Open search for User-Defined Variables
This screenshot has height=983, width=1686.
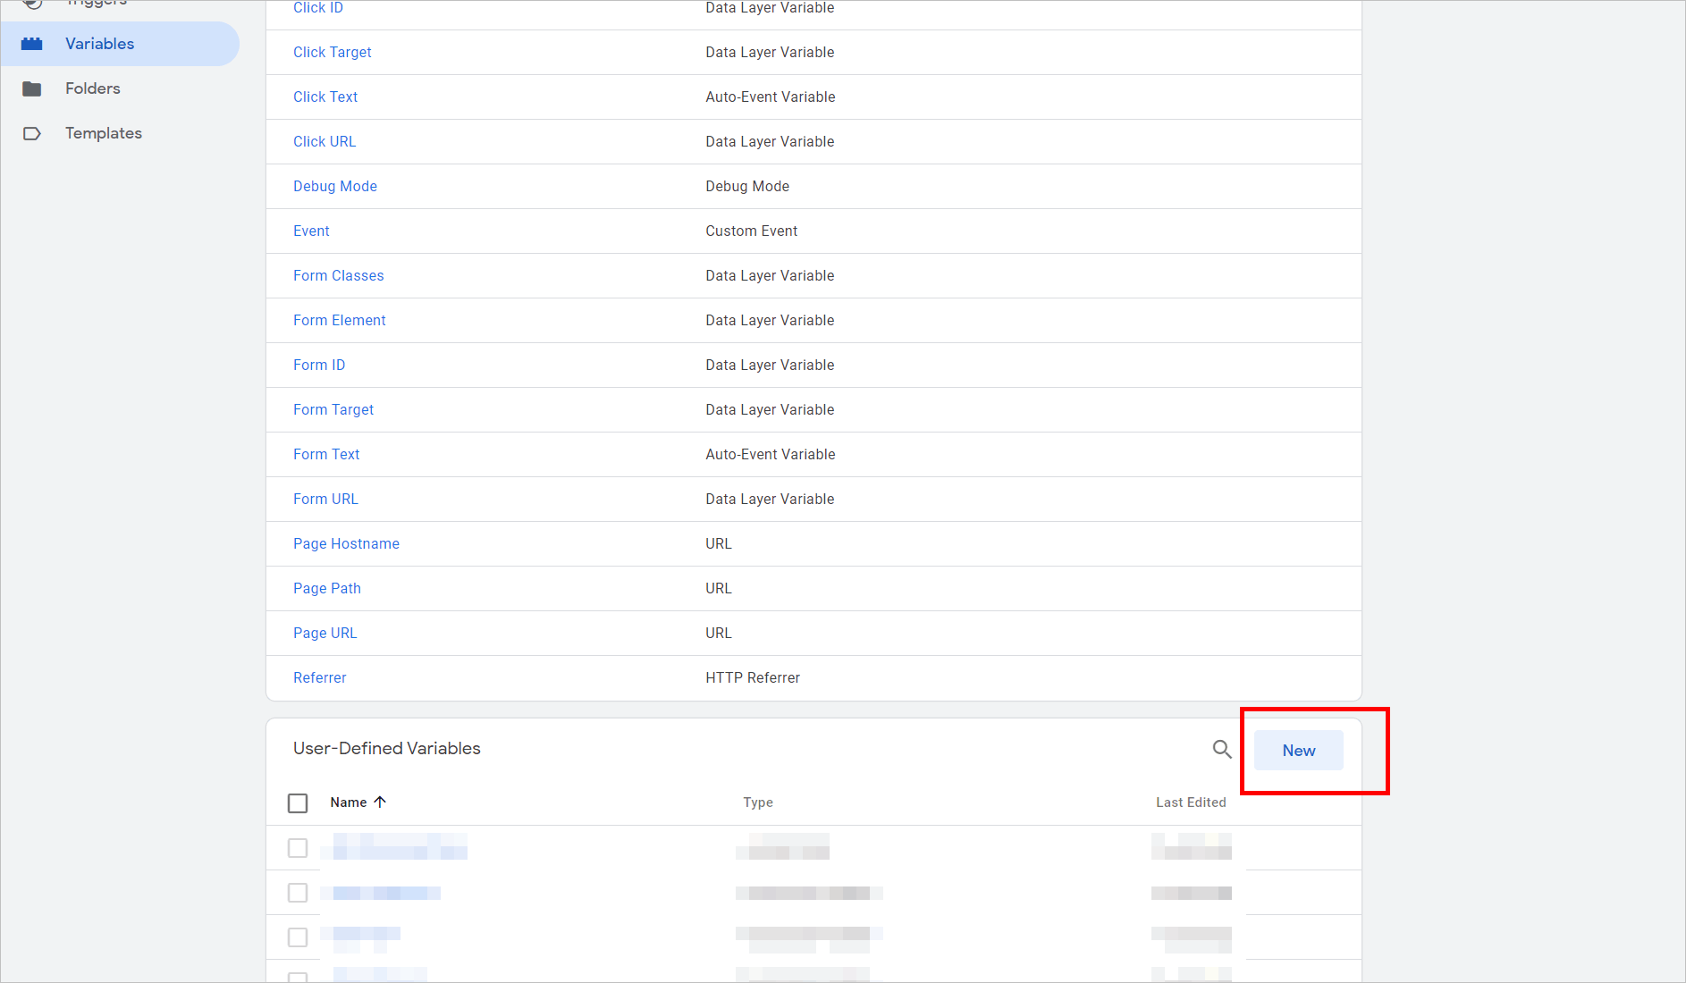[x=1221, y=750]
